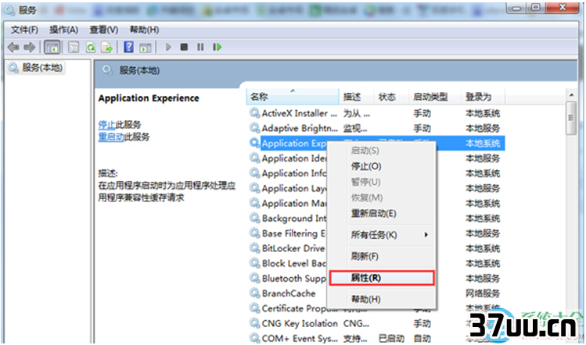Click 本地系统 in the selected Application Experience row
Image resolution: width=586 pixels, height=345 pixels.
[x=483, y=143]
